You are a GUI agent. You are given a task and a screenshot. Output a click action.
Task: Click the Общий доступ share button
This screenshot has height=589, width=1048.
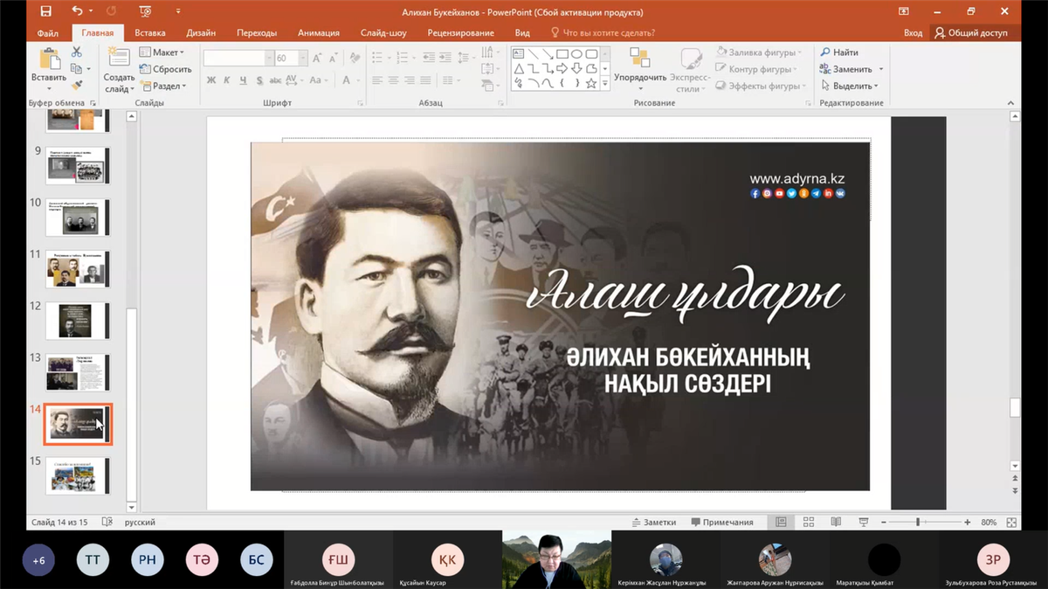(x=971, y=32)
